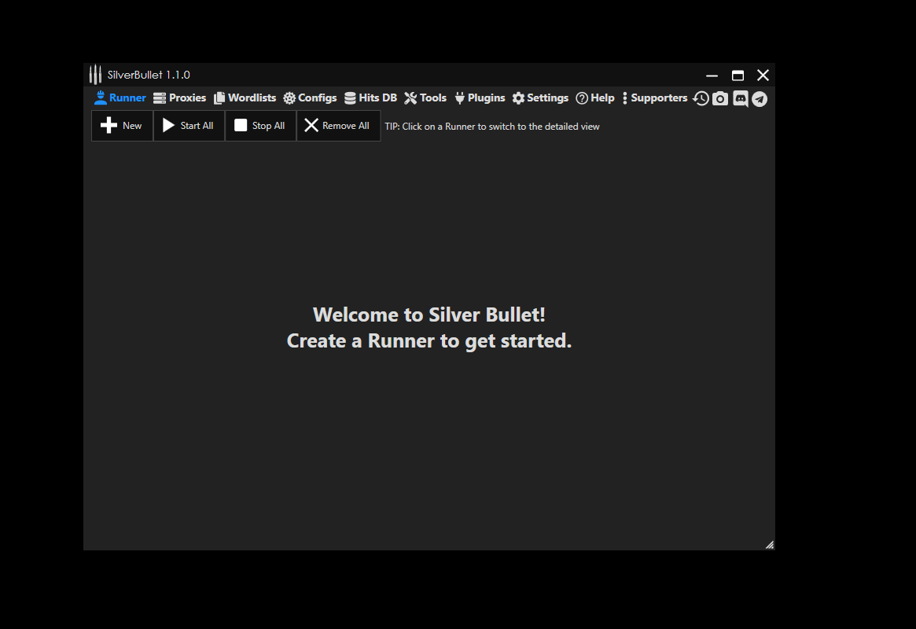The image size is (916, 629).
Task: Click the TIP text about Runners
Action: coord(492,126)
